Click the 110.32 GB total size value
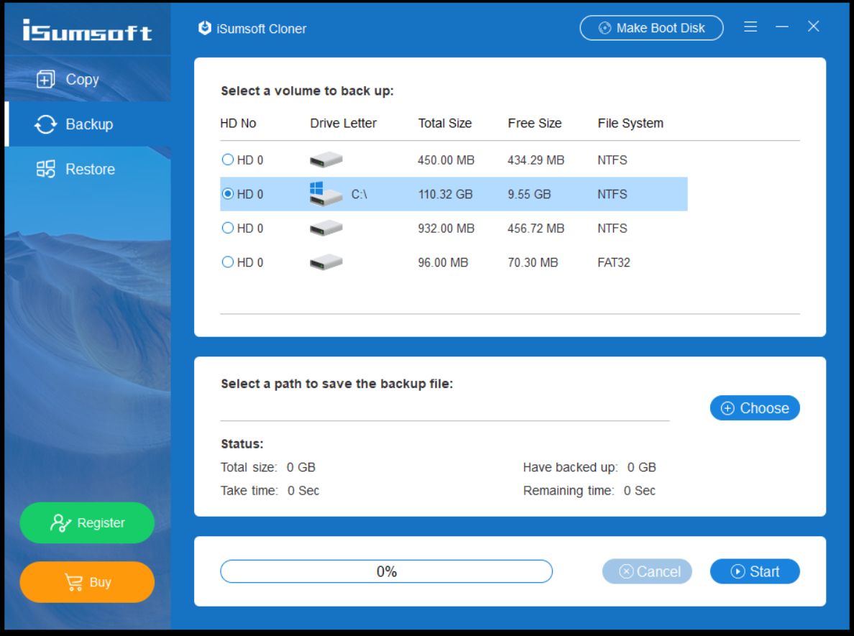The width and height of the screenshot is (854, 636). coord(445,195)
